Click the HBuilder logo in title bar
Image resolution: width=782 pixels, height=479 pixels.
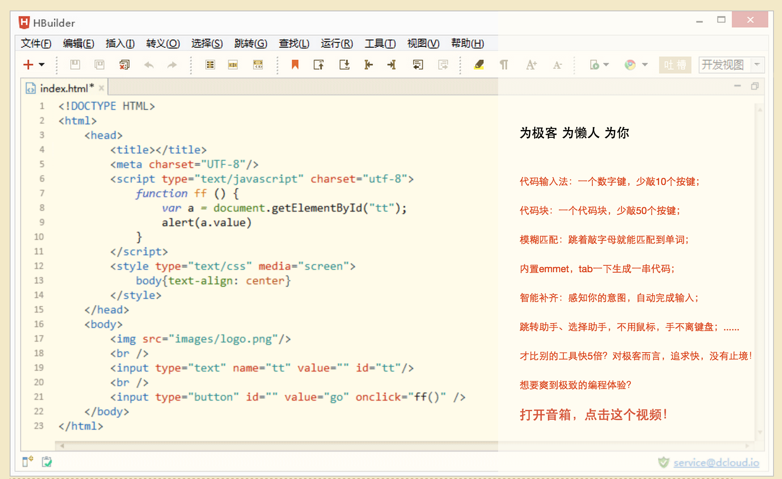click(x=24, y=23)
